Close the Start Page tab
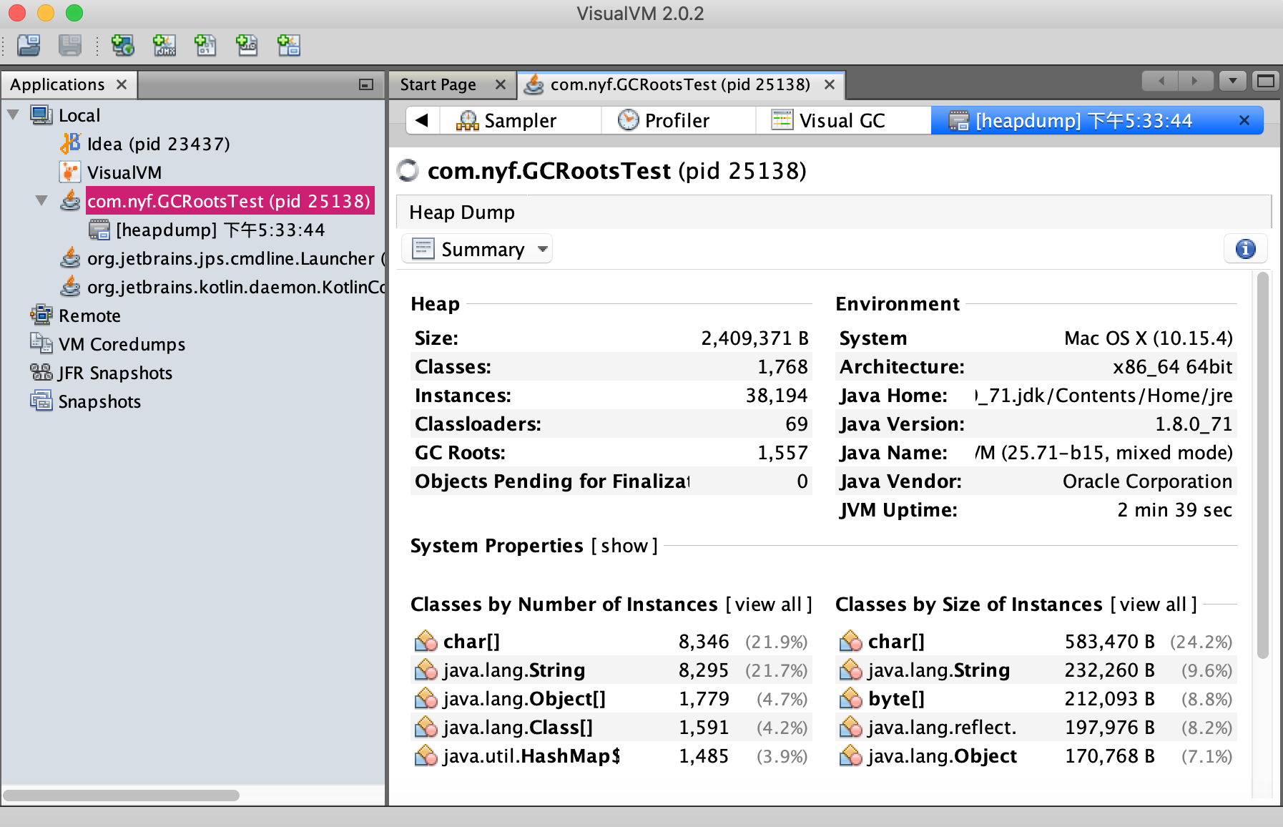This screenshot has width=1283, height=827. [x=501, y=84]
